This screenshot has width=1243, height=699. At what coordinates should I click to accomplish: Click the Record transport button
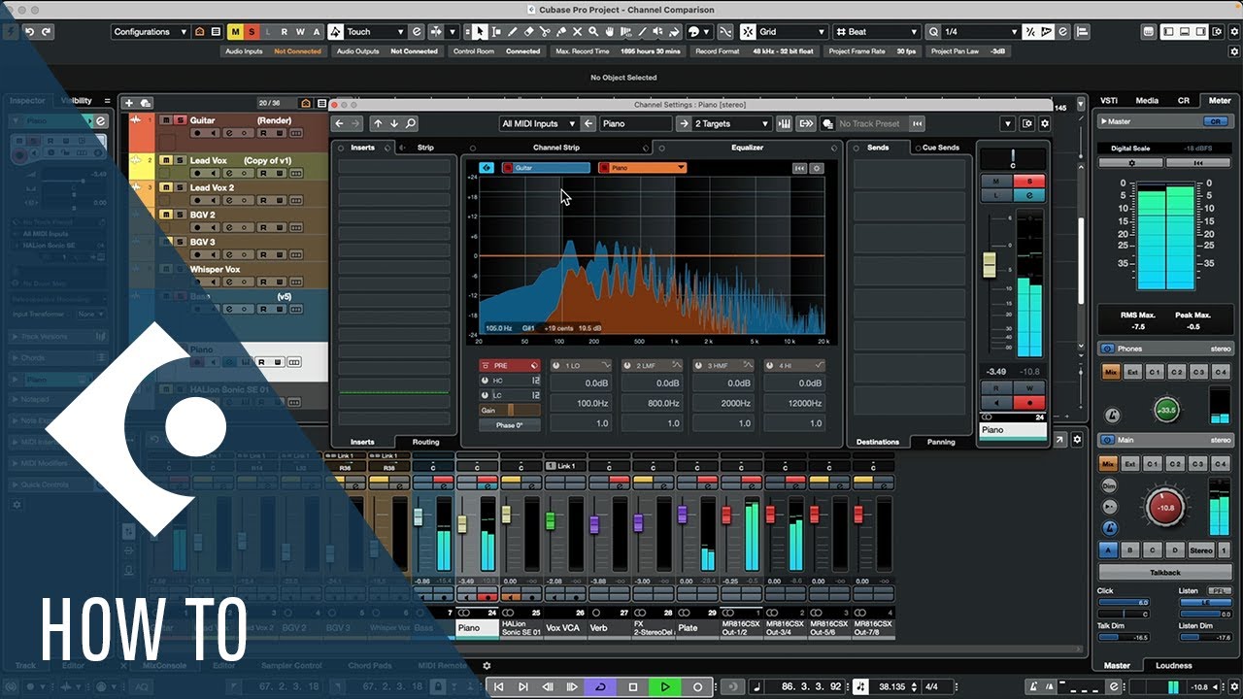click(697, 687)
